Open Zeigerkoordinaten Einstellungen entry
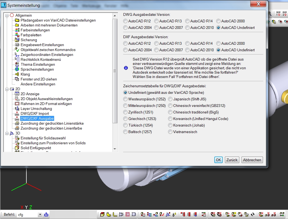Viewport: 288px width, 219px height. point(47,55)
